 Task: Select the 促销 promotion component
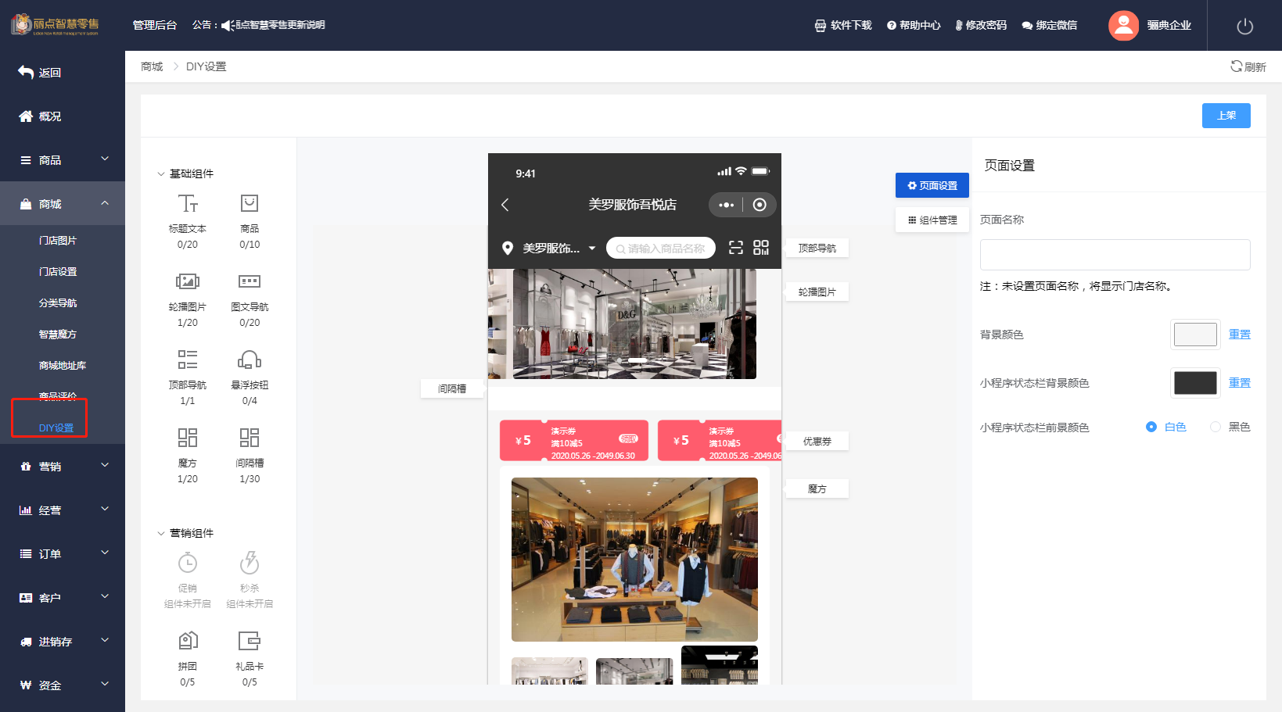click(x=188, y=581)
